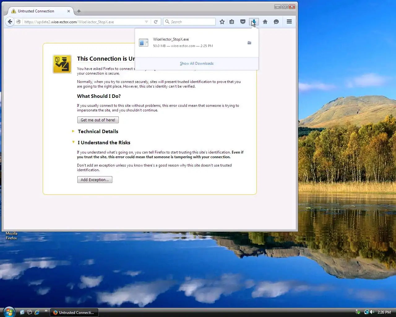396x317 pixels.
Task: Launch Internet Explorer from Quick Launch
Action: (x=37, y=312)
